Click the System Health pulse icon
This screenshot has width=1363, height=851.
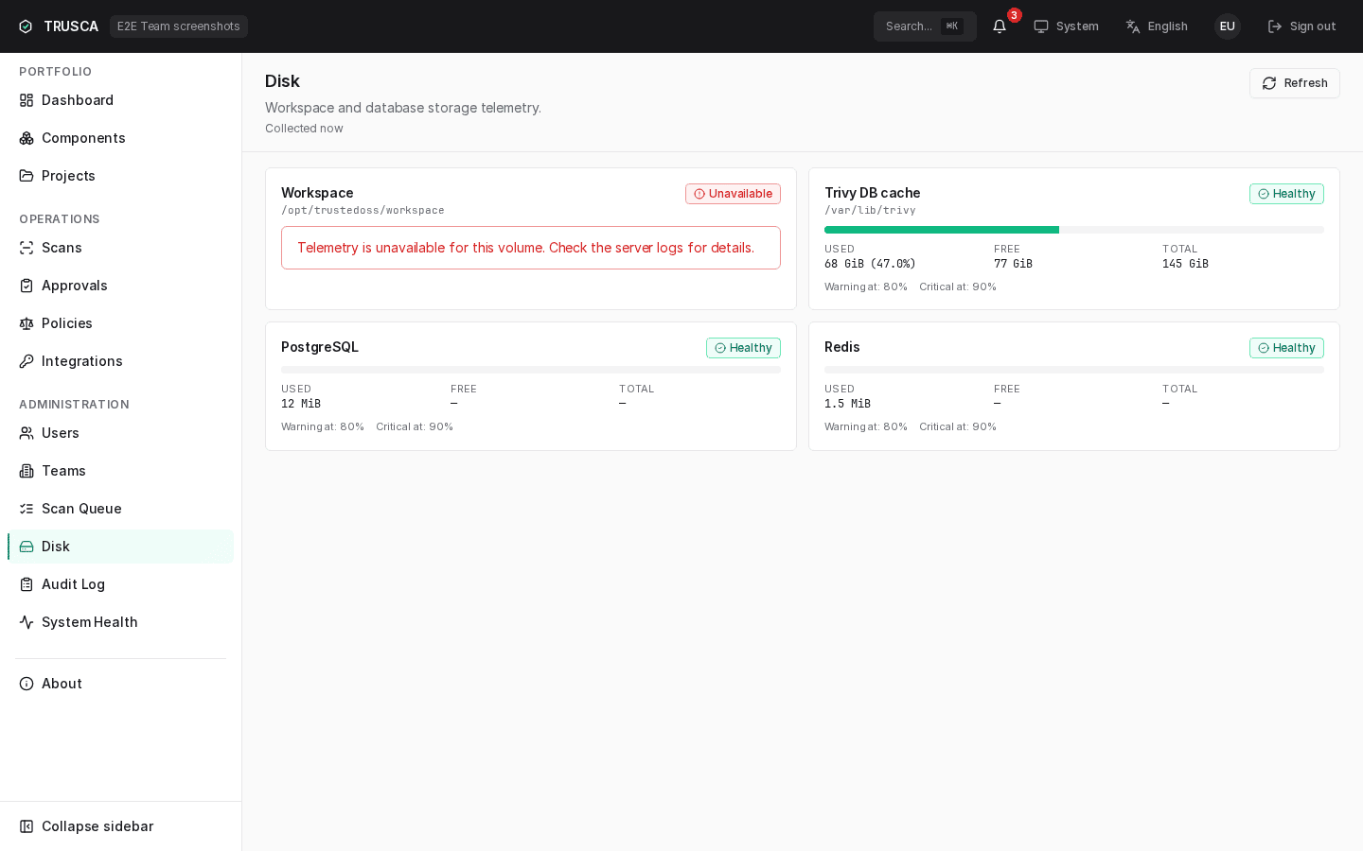click(27, 622)
